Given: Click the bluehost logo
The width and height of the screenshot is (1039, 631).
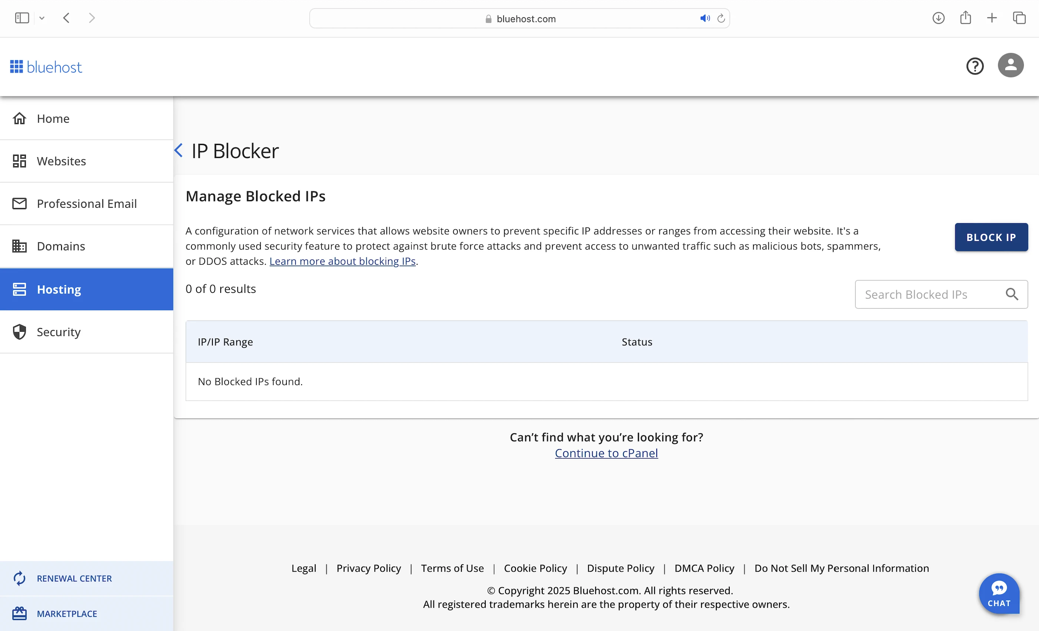Looking at the screenshot, I should coord(46,67).
